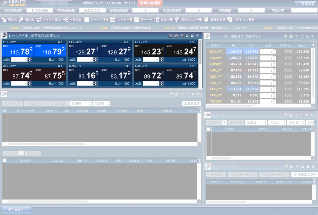Image resolution: width=318 pixels, height=215 pixels.
Task: Click the USD/JPY ASK rate tile
Action: click(50, 51)
